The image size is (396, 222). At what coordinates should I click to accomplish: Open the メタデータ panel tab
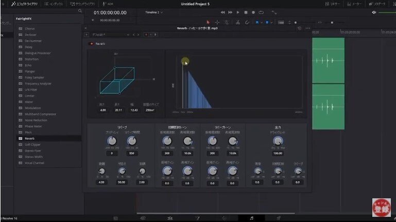pos(377,4)
